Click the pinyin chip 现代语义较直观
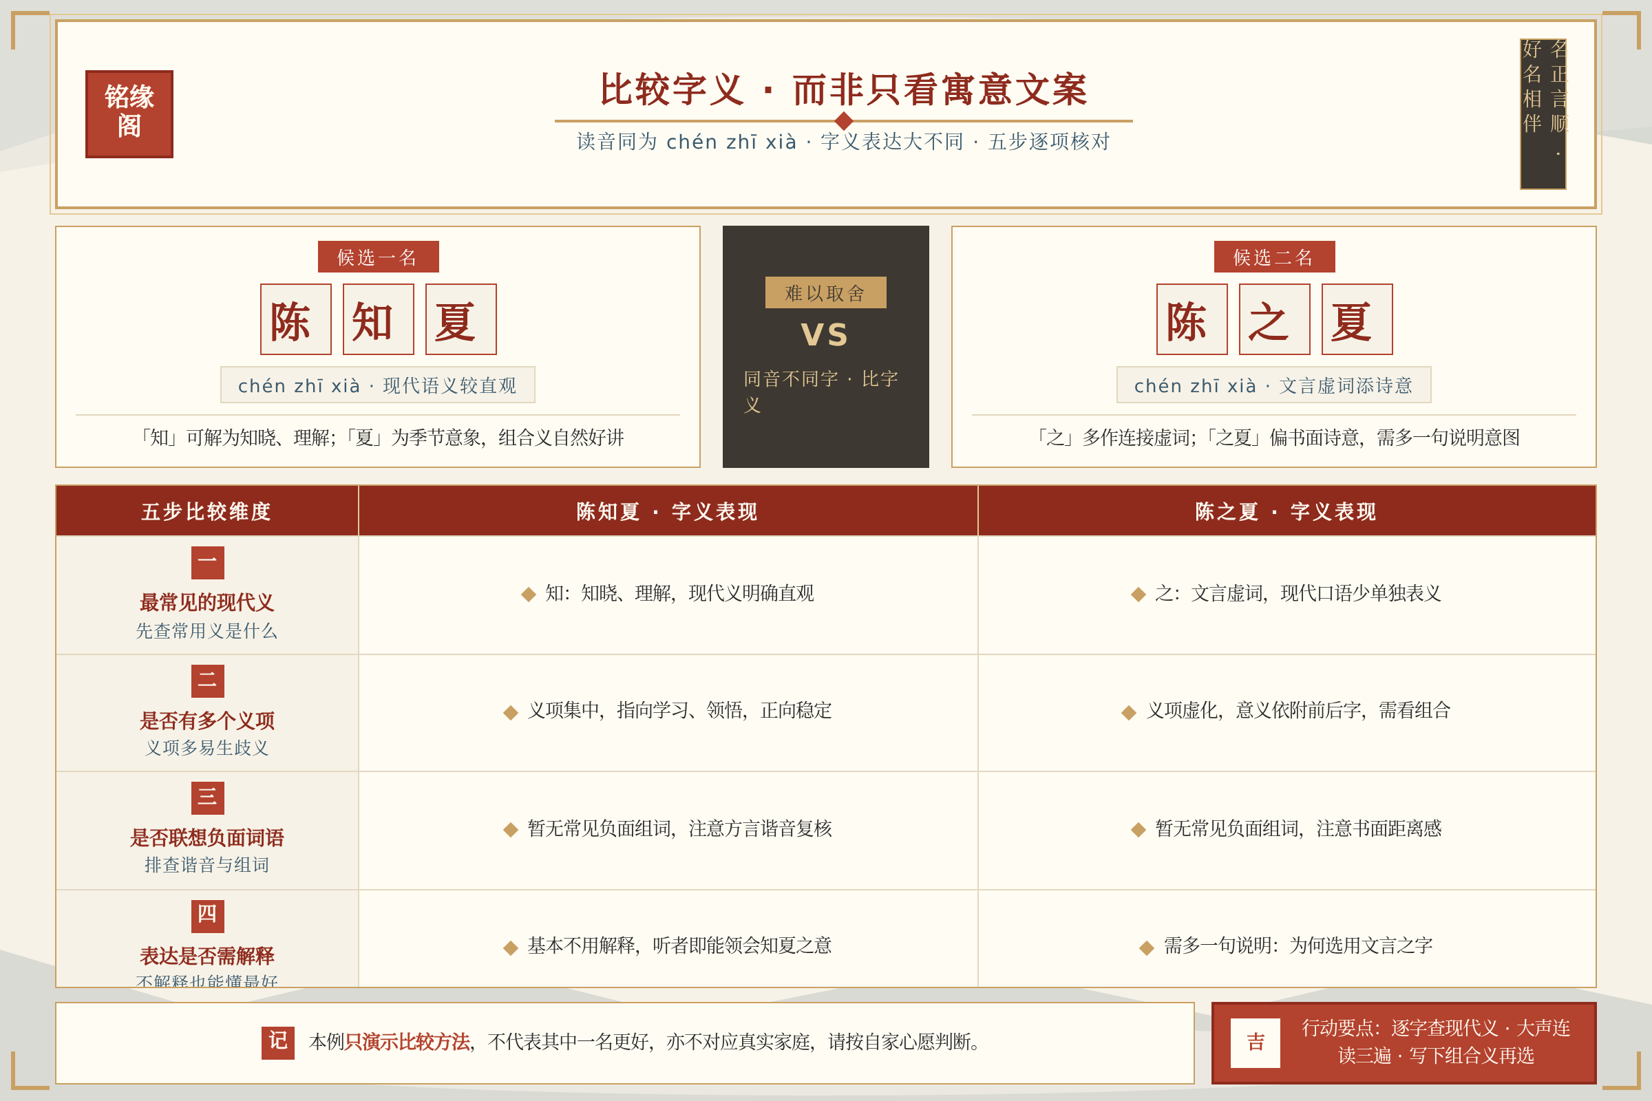 [x=378, y=385]
